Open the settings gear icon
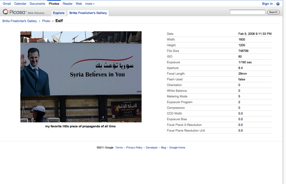 (x=278, y=4)
